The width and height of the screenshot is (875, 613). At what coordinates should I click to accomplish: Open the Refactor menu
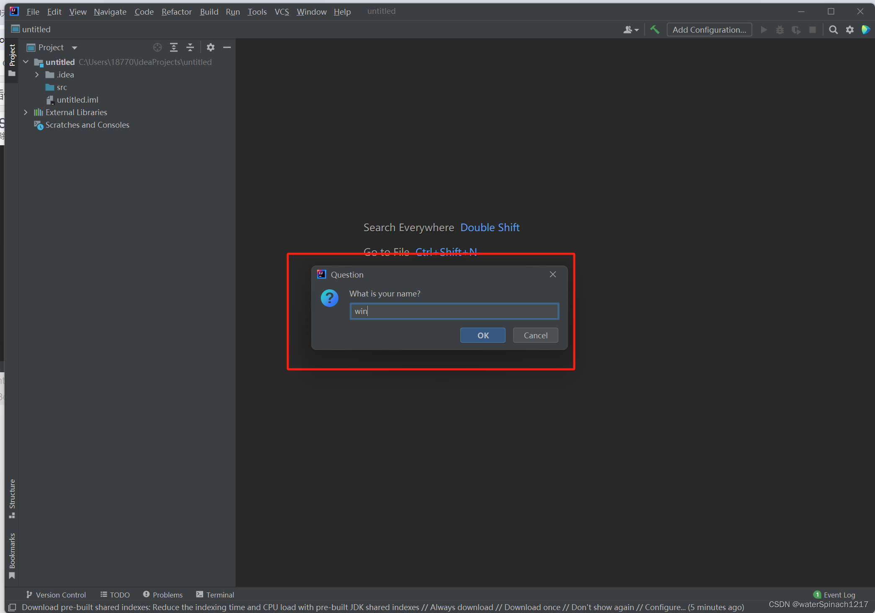click(x=176, y=12)
